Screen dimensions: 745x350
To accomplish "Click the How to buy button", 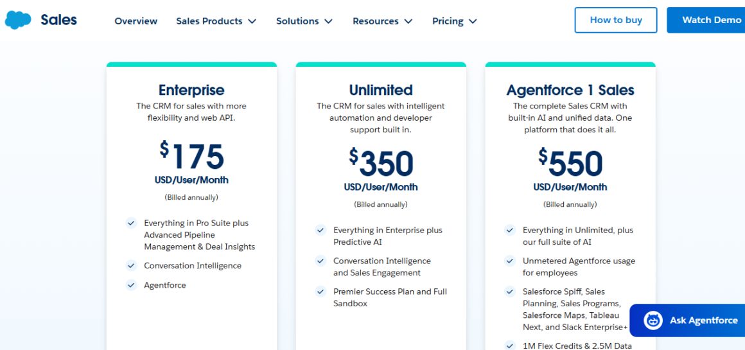I will pyautogui.click(x=616, y=20).
